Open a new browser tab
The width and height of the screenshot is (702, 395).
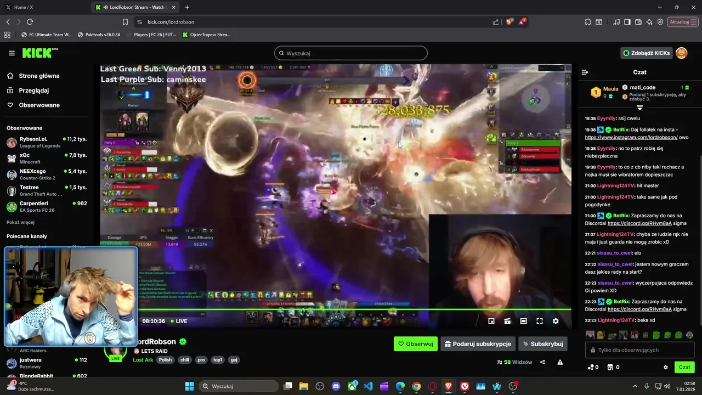[187, 7]
